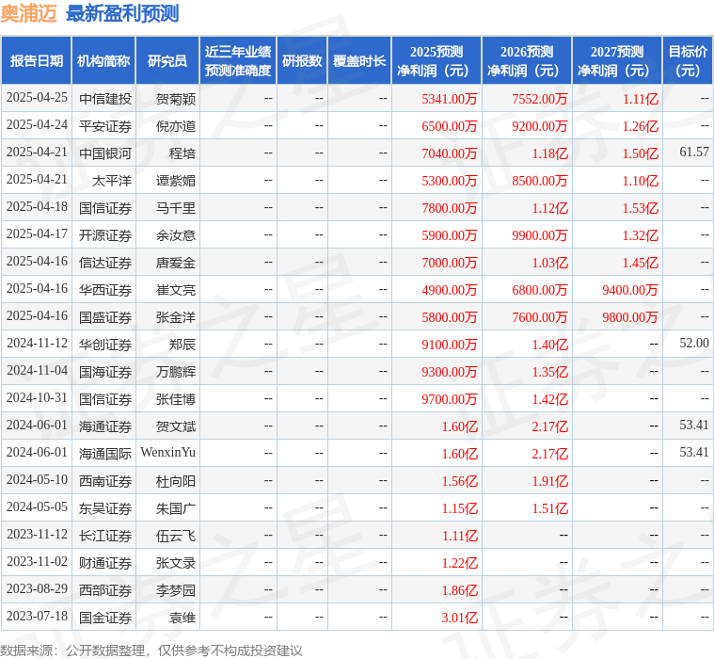Select date cell 2024-10-31
Screen dimensions: 714x659
[x=37, y=398]
